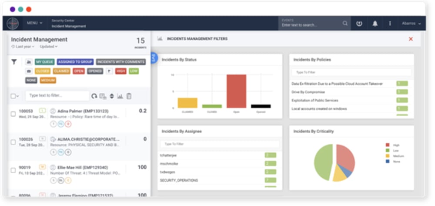Click the red HIGH criticality filter button
Screen dimensions: 435x206
click(120, 71)
